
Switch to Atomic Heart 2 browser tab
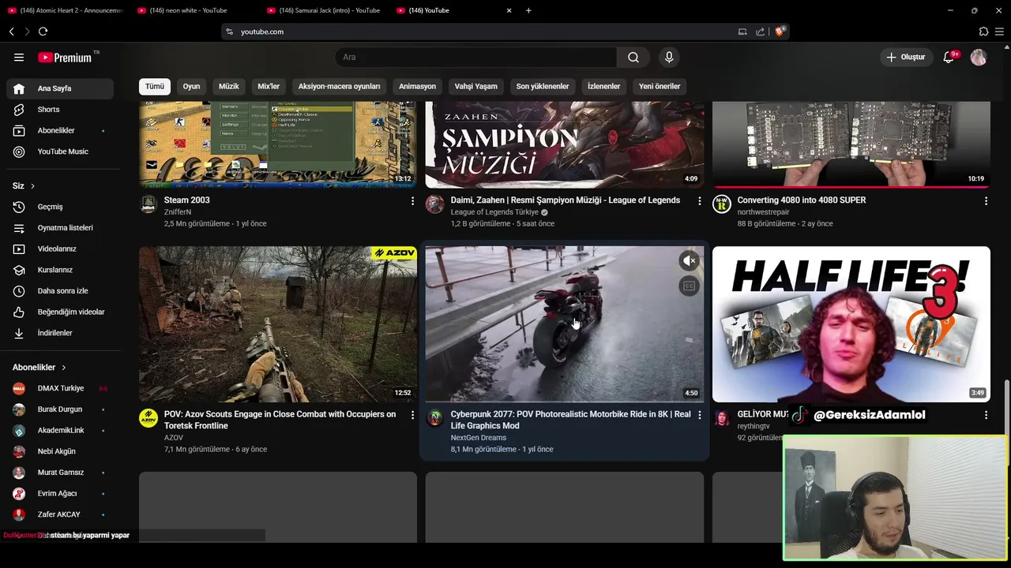(65, 10)
